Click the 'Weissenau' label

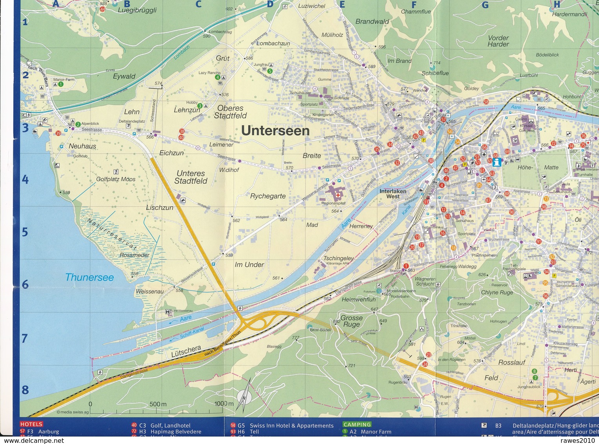[x=149, y=291]
